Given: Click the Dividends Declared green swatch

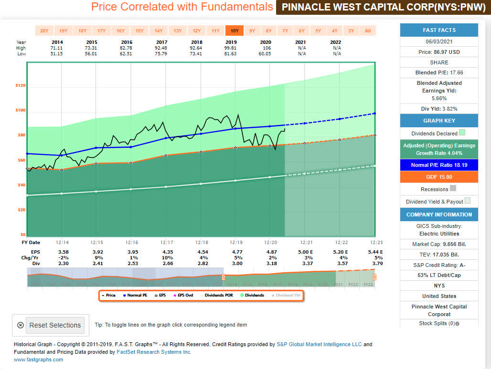Looking at the screenshot, I should [462, 133].
